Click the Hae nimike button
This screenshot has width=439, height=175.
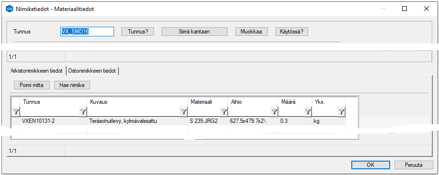click(x=72, y=85)
